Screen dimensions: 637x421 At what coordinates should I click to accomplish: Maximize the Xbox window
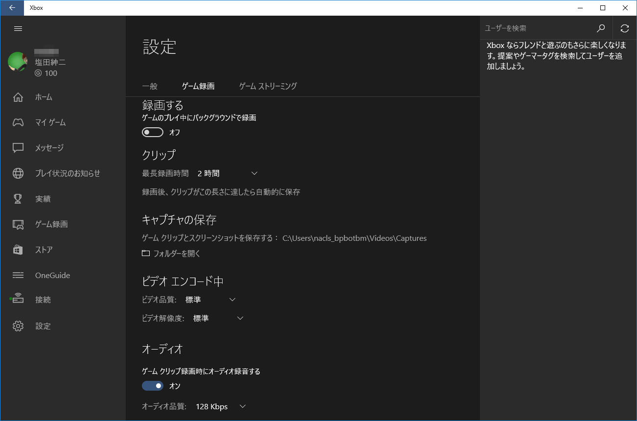[x=603, y=8]
